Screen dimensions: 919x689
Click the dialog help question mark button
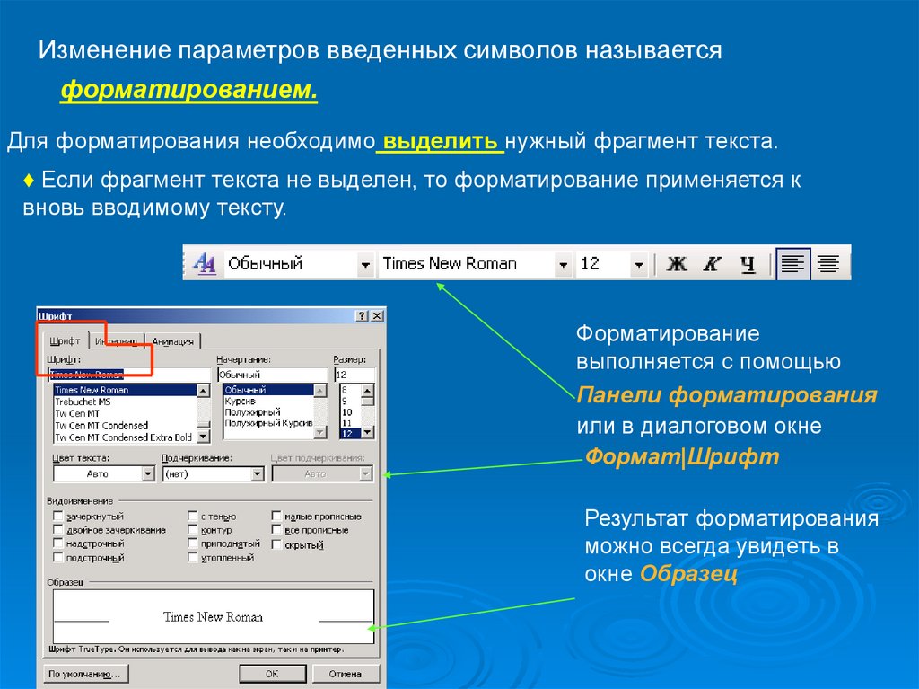[x=362, y=316]
